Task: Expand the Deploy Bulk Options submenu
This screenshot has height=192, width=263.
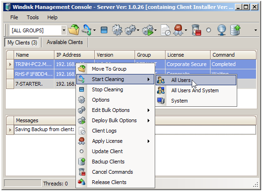Action: (115, 120)
